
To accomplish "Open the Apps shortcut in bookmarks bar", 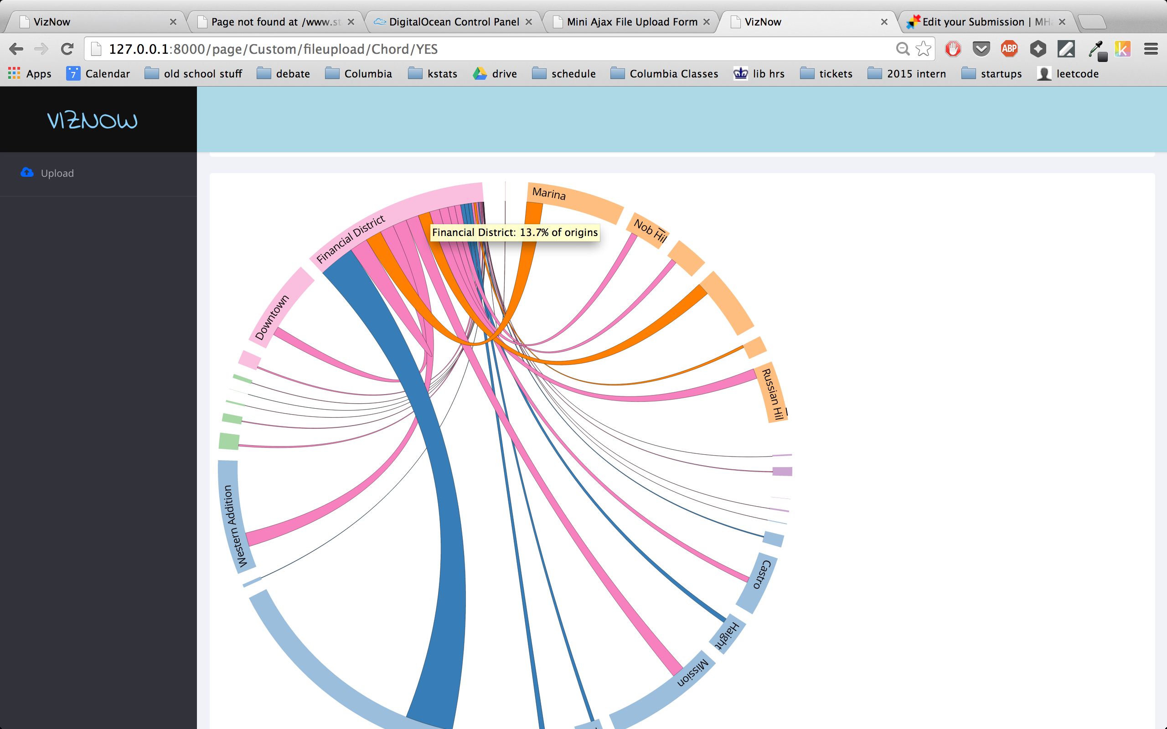I will tap(30, 74).
